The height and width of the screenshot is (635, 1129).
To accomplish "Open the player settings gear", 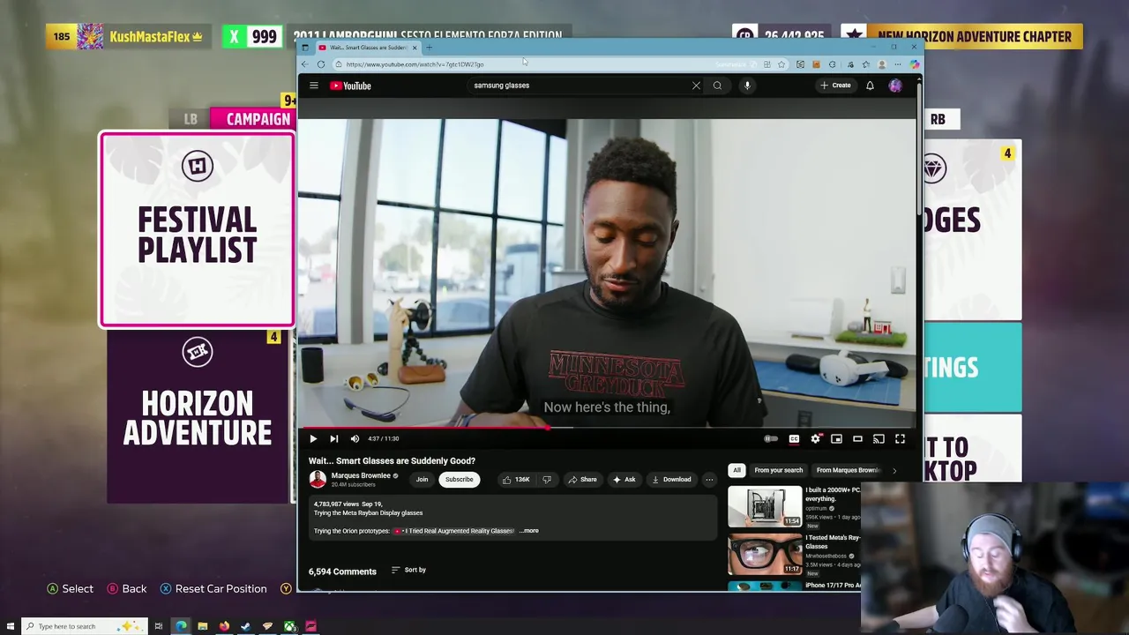I will point(816,438).
